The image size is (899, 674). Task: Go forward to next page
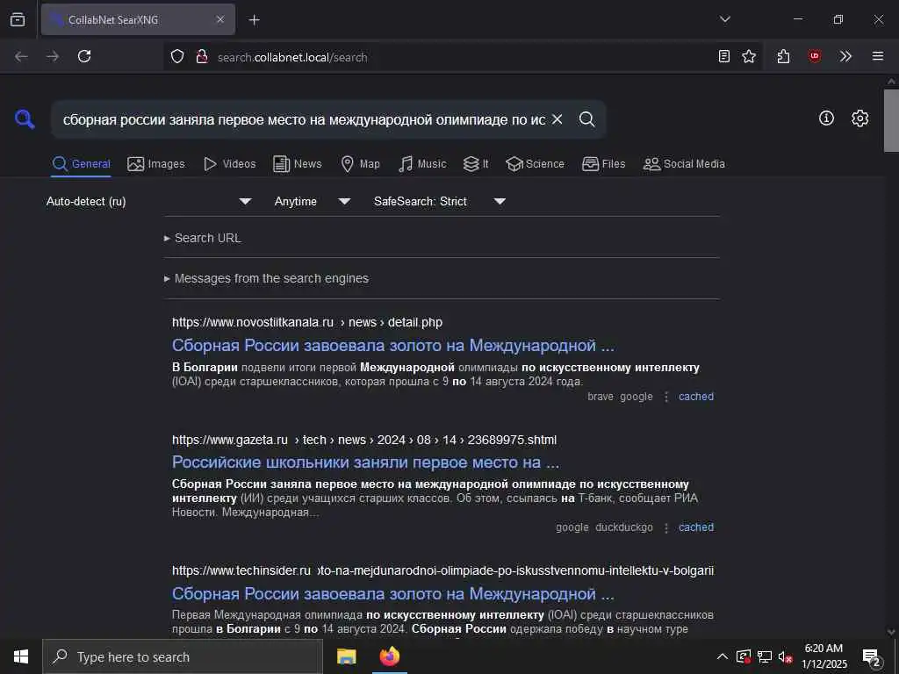coord(53,56)
